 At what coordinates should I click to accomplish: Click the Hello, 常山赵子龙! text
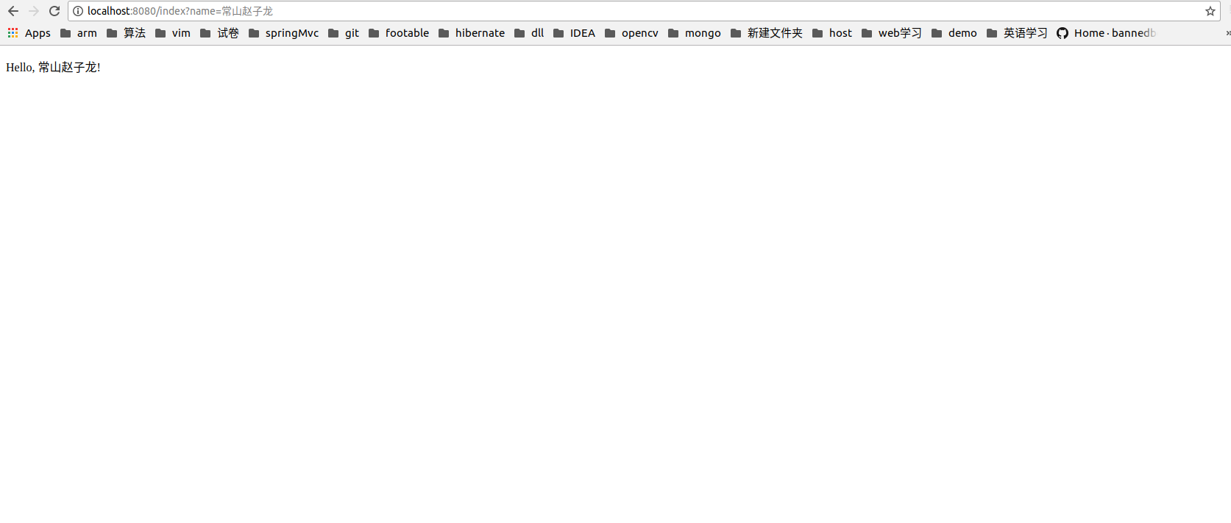click(x=53, y=67)
